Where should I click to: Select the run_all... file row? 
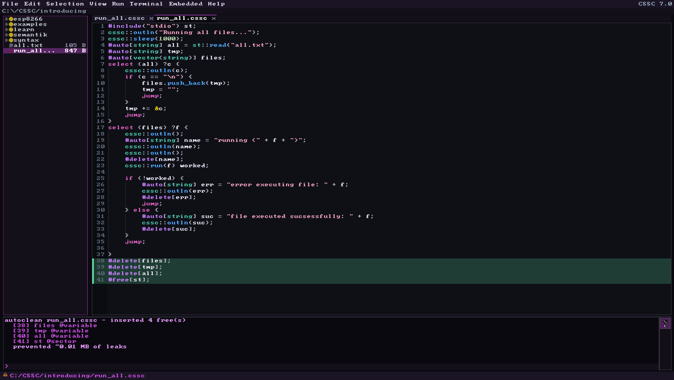pos(45,50)
